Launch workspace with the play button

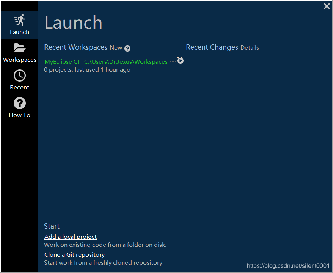pyautogui.click(x=181, y=61)
